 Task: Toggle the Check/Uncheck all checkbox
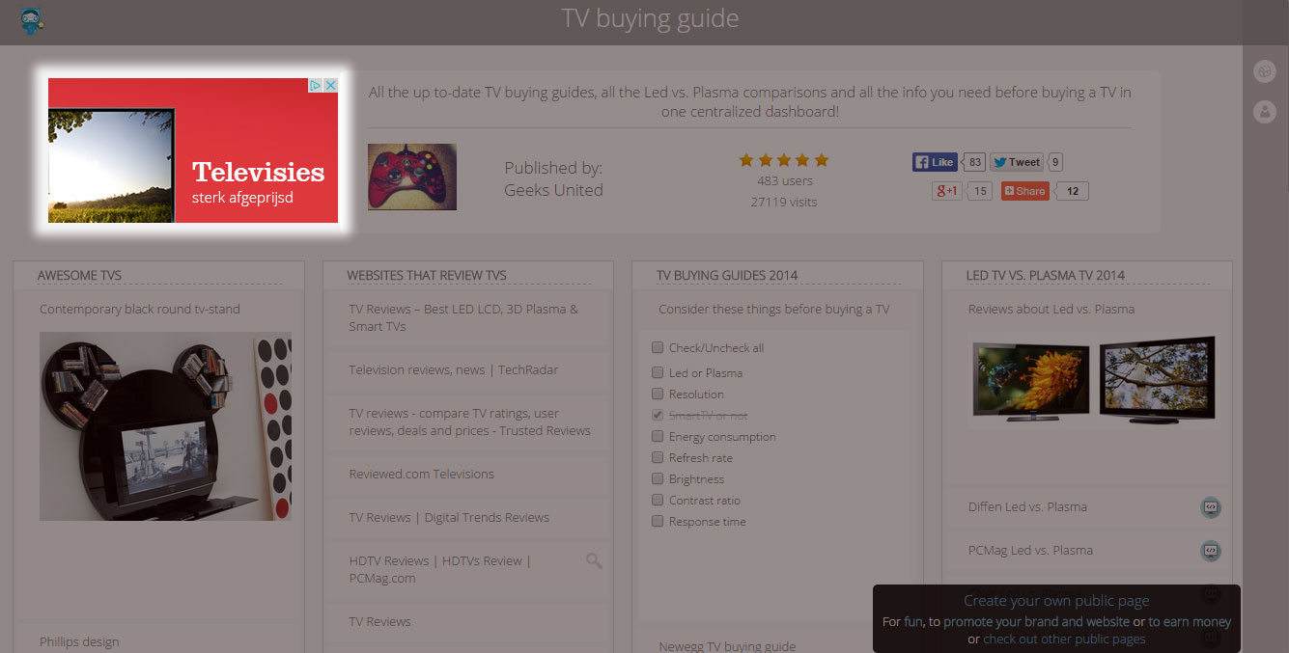[x=658, y=348]
